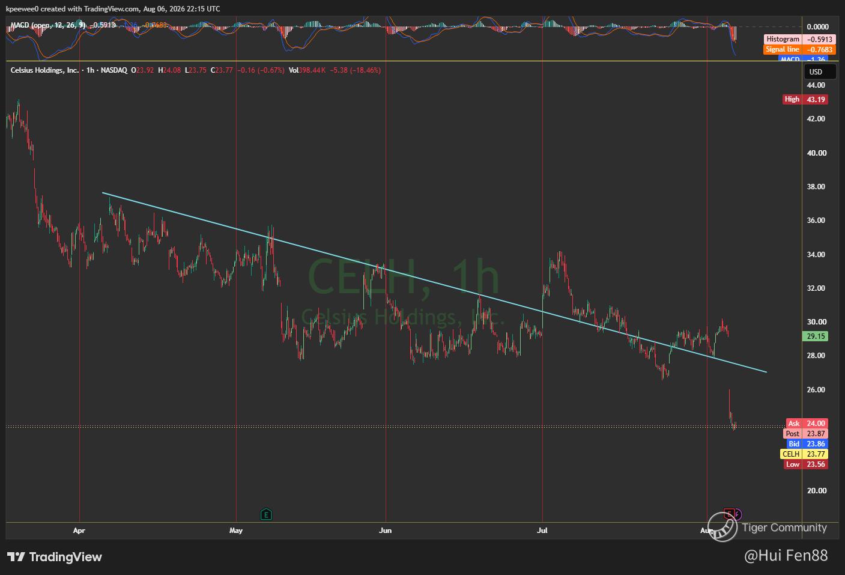Click the 26.00 price axis label
The image size is (845, 575).
[816, 390]
